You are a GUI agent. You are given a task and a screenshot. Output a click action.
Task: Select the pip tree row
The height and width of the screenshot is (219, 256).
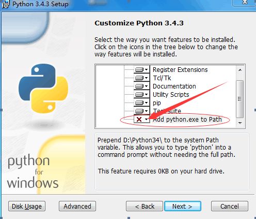pyautogui.click(x=157, y=103)
